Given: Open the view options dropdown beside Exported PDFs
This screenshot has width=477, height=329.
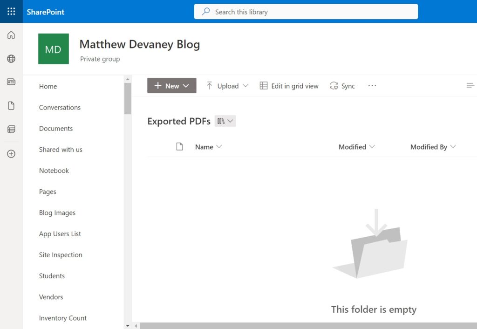Looking at the screenshot, I should [x=225, y=121].
